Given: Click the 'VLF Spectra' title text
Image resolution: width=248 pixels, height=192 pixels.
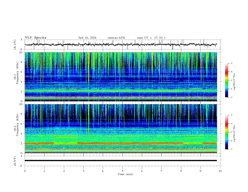Looking at the screenshot, I should (x=35, y=38).
